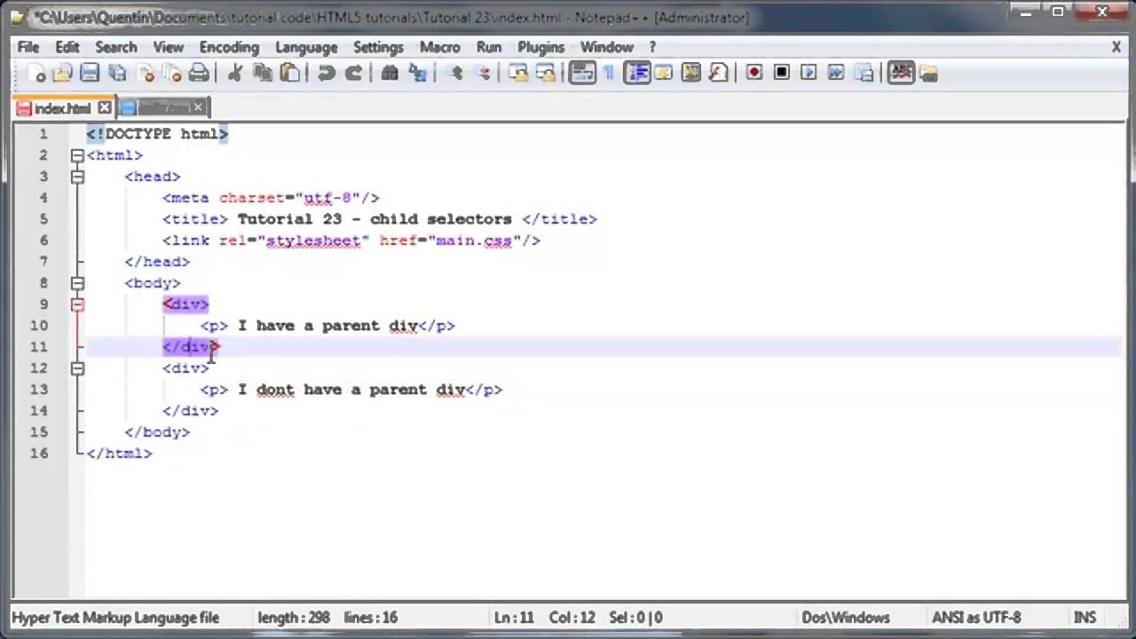Redo the last undone edit
Image resolution: width=1136 pixels, height=639 pixels.
(x=353, y=74)
